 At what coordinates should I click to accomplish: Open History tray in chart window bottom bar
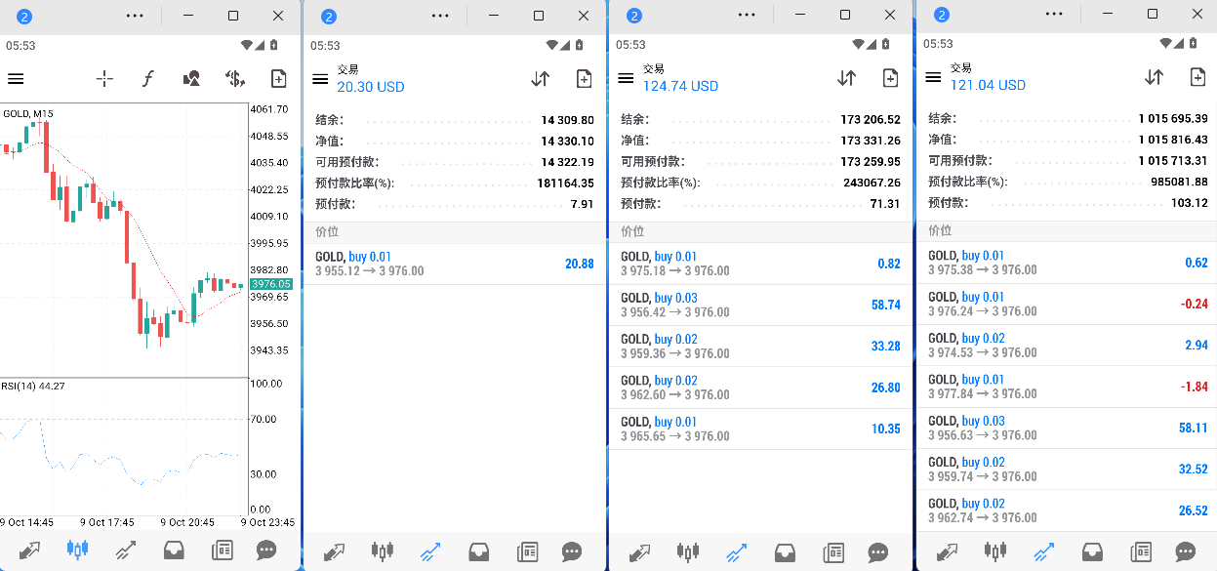pos(174,551)
